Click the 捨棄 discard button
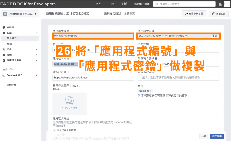 click(x=204, y=136)
